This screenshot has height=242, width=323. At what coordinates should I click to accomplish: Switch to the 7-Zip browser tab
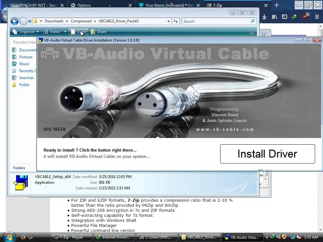click(x=217, y=5)
